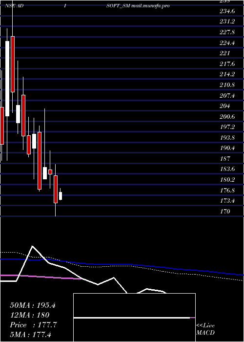This screenshot has width=244, height=342.
Task: Click the MACD panel box
Action: pyautogui.click(x=134, y=318)
